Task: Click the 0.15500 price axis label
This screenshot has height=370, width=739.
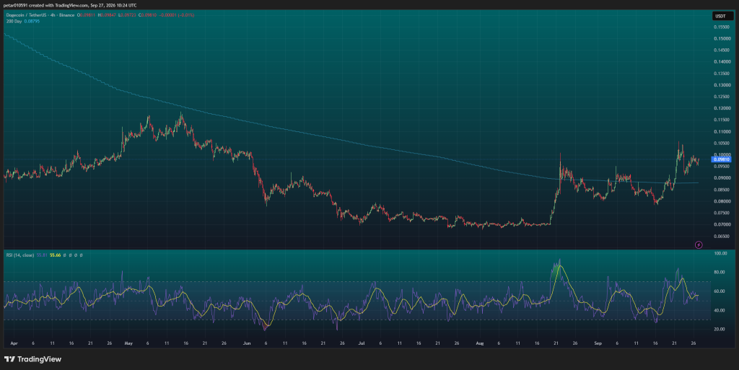Action: click(722, 27)
